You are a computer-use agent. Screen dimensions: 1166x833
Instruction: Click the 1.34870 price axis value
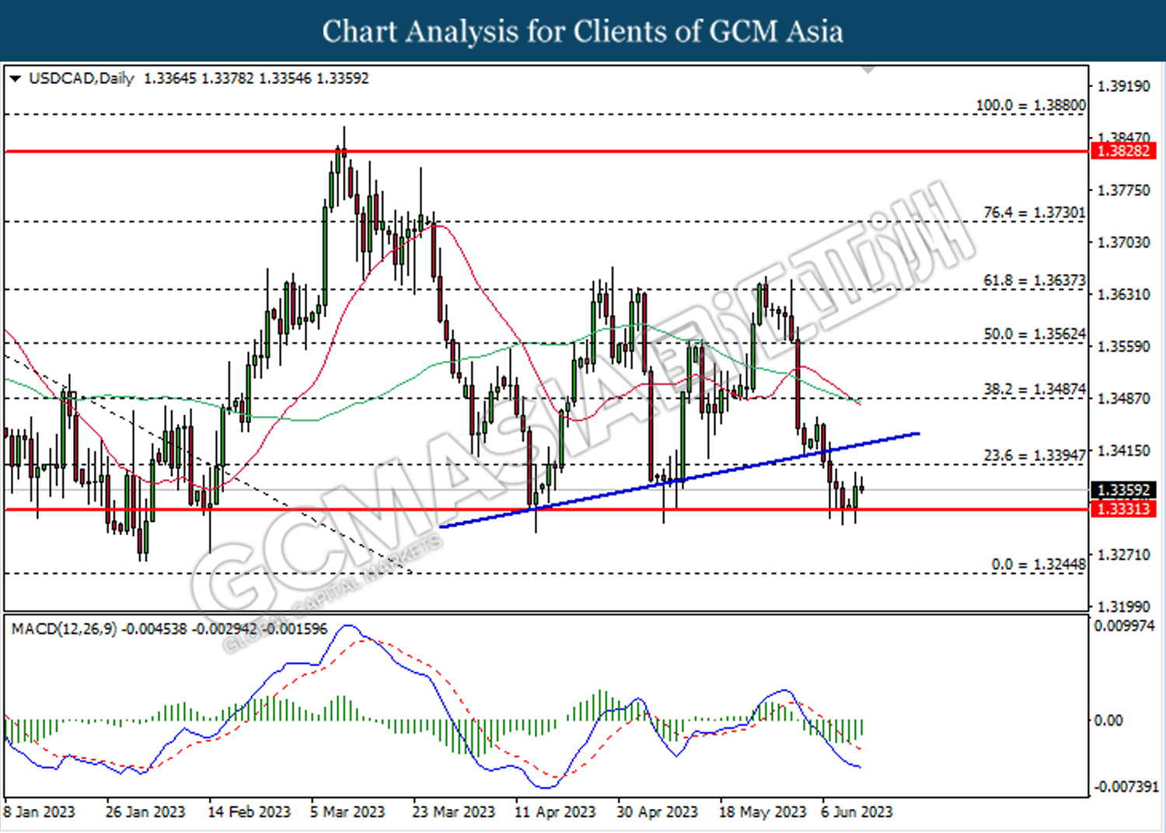[1123, 399]
